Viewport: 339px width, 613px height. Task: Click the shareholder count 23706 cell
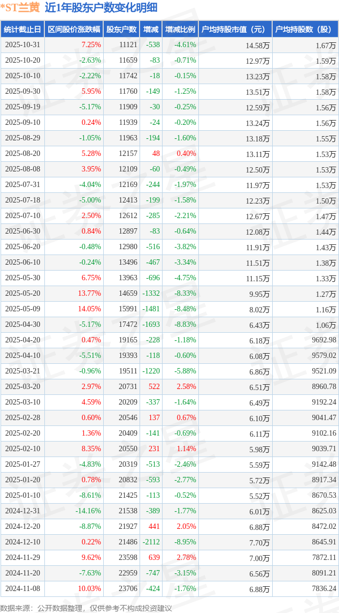click(x=128, y=589)
